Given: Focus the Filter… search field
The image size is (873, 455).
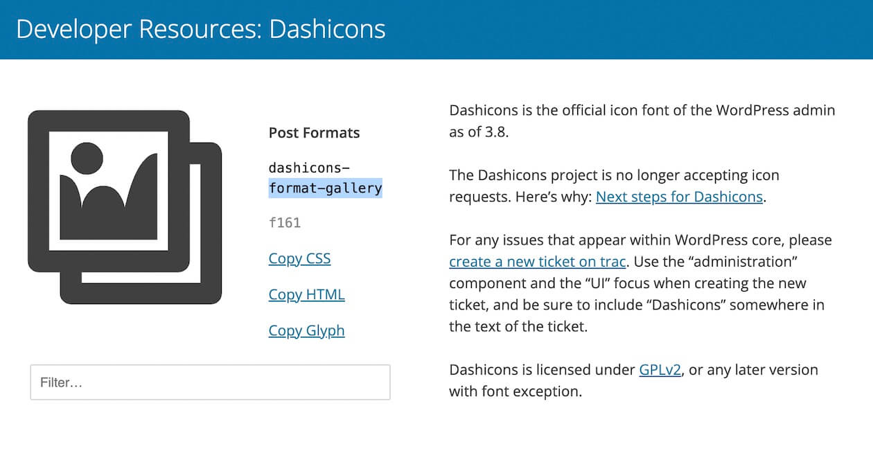Looking at the screenshot, I should [210, 382].
